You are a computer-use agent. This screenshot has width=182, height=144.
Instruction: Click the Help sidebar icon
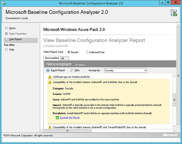click(x=6, y=50)
